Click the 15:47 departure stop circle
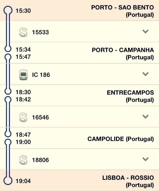 [8, 57]
